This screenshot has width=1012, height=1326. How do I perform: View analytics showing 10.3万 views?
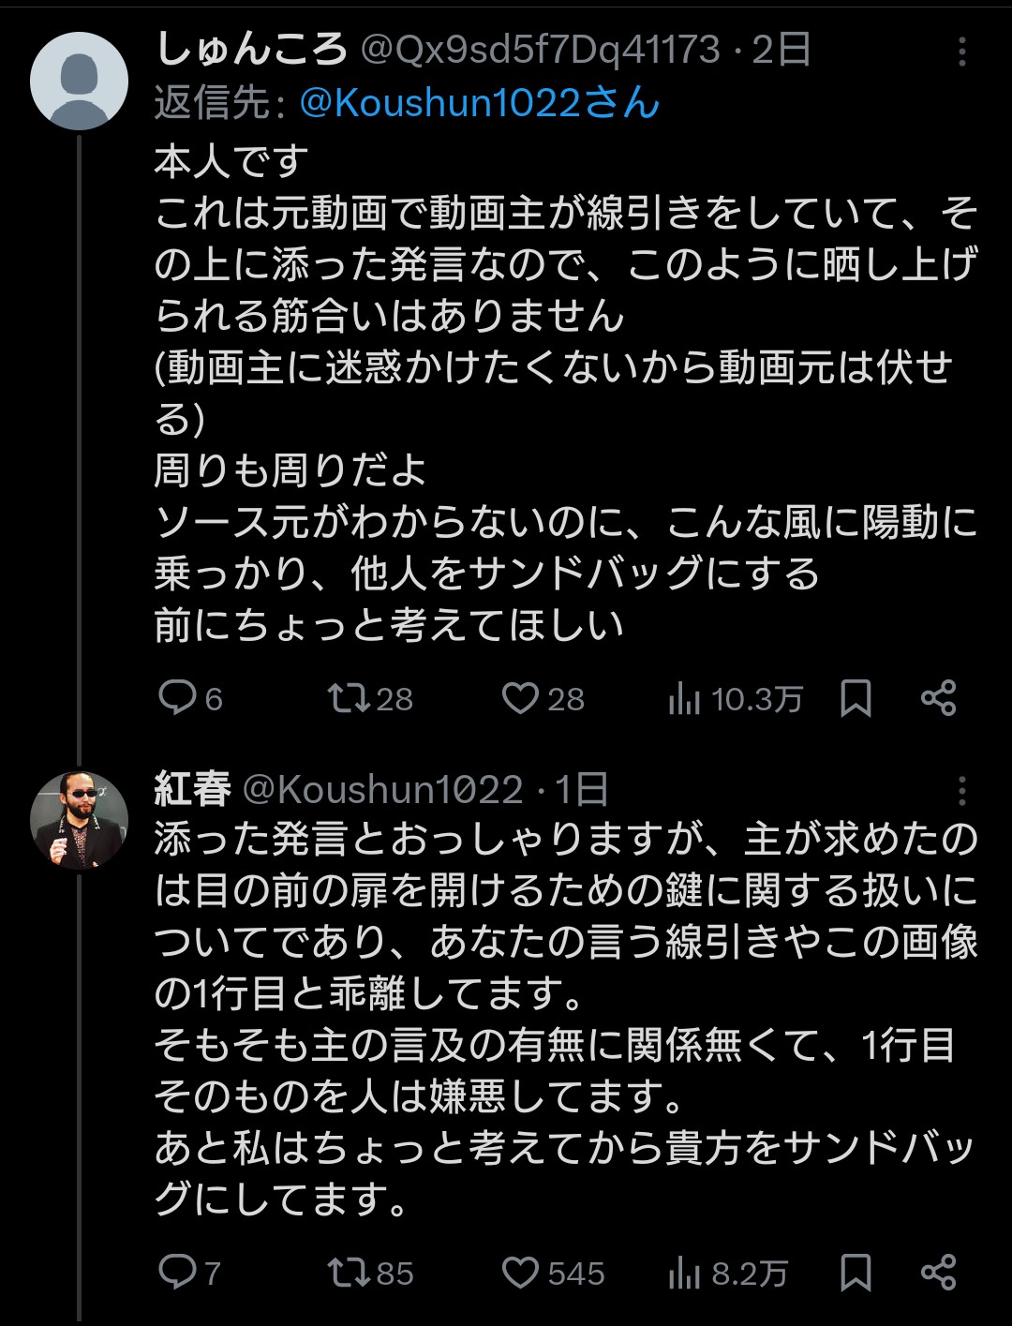[685, 699]
